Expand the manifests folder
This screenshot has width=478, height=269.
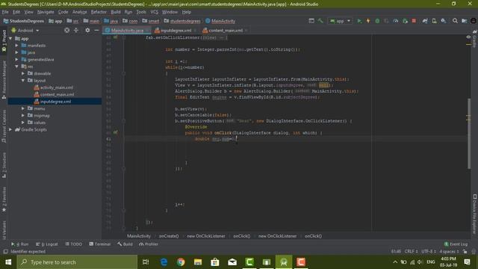16,46
